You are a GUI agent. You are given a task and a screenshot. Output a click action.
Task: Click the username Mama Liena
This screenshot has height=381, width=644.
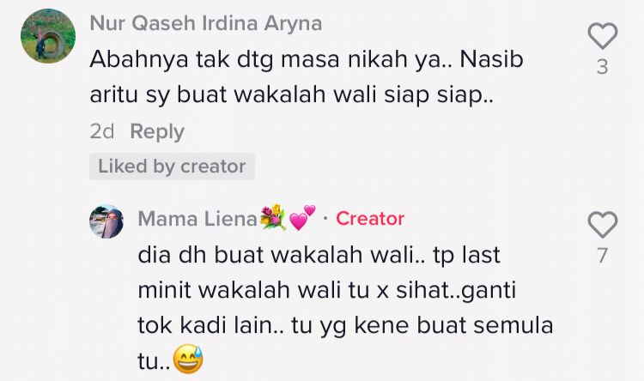[x=197, y=219]
